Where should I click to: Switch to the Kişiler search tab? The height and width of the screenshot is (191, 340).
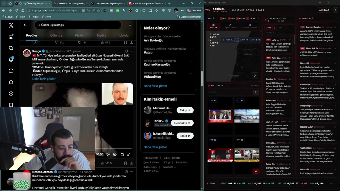pyautogui.click(x=79, y=35)
